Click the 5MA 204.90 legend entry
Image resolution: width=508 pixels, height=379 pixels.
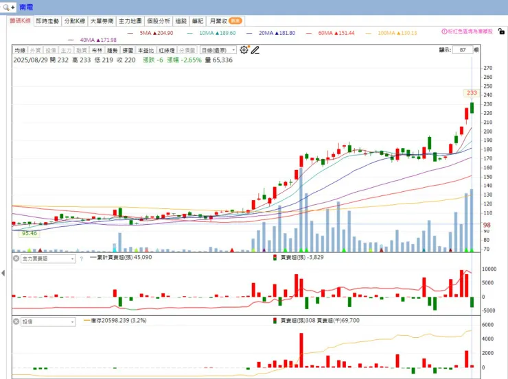coord(156,33)
